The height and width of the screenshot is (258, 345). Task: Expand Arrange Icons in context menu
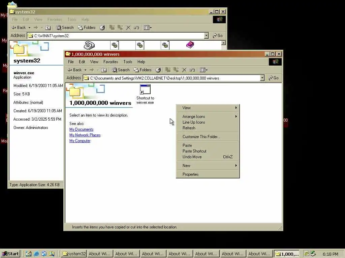click(208, 117)
